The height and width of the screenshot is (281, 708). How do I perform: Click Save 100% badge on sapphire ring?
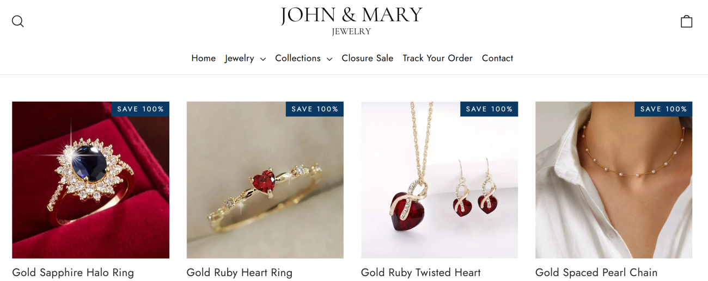141,109
